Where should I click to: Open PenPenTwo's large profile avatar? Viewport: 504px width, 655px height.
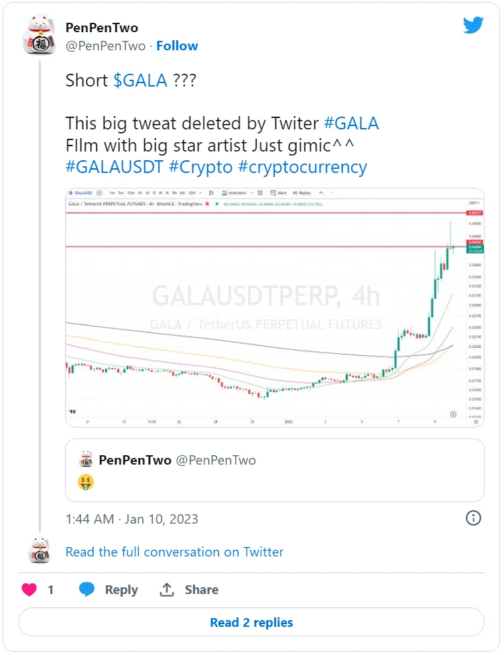coord(40,36)
